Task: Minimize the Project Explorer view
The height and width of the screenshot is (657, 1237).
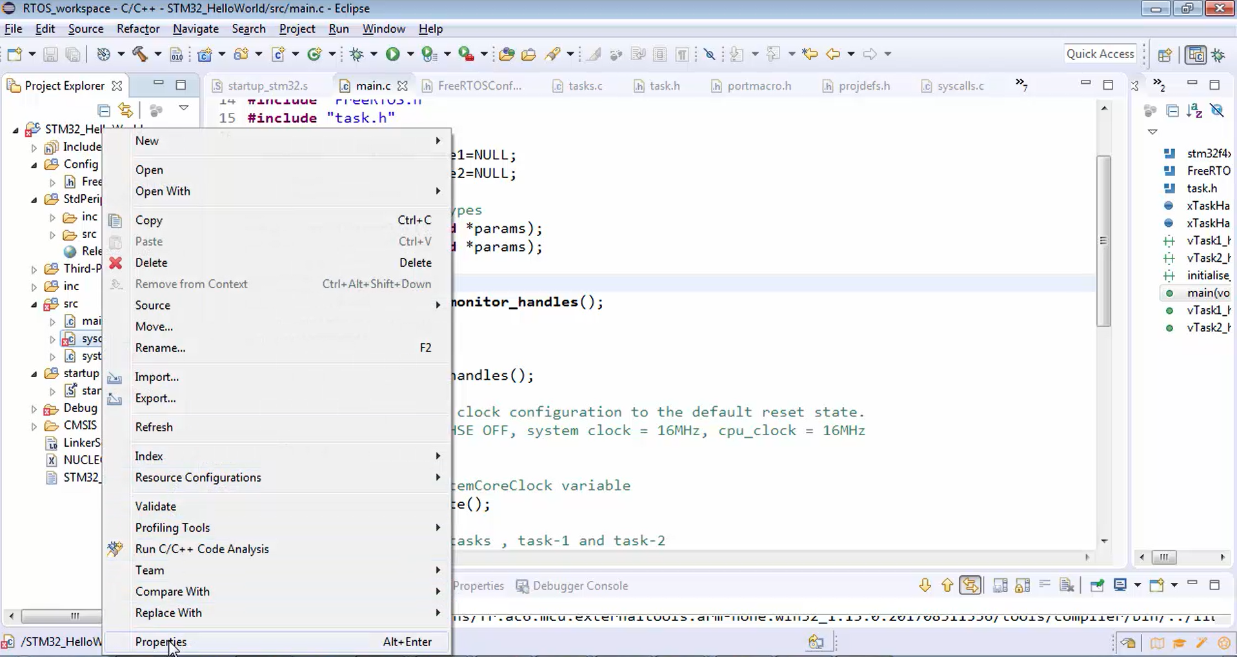Action: (x=158, y=84)
